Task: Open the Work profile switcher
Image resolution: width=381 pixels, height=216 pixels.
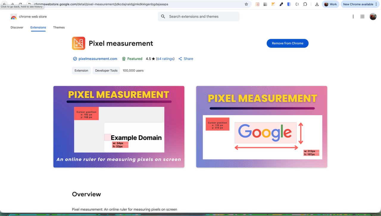Action: tap(330, 4)
